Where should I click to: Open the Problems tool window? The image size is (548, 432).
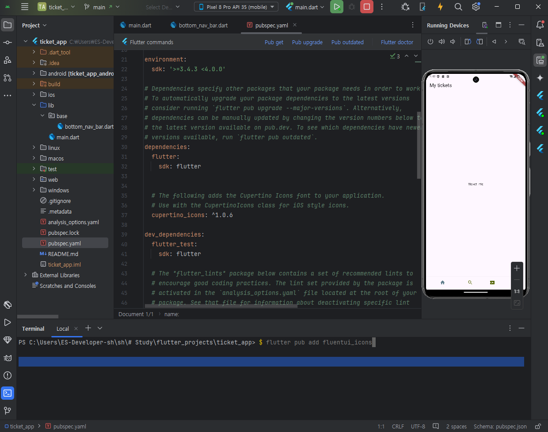[x=8, y=375]
